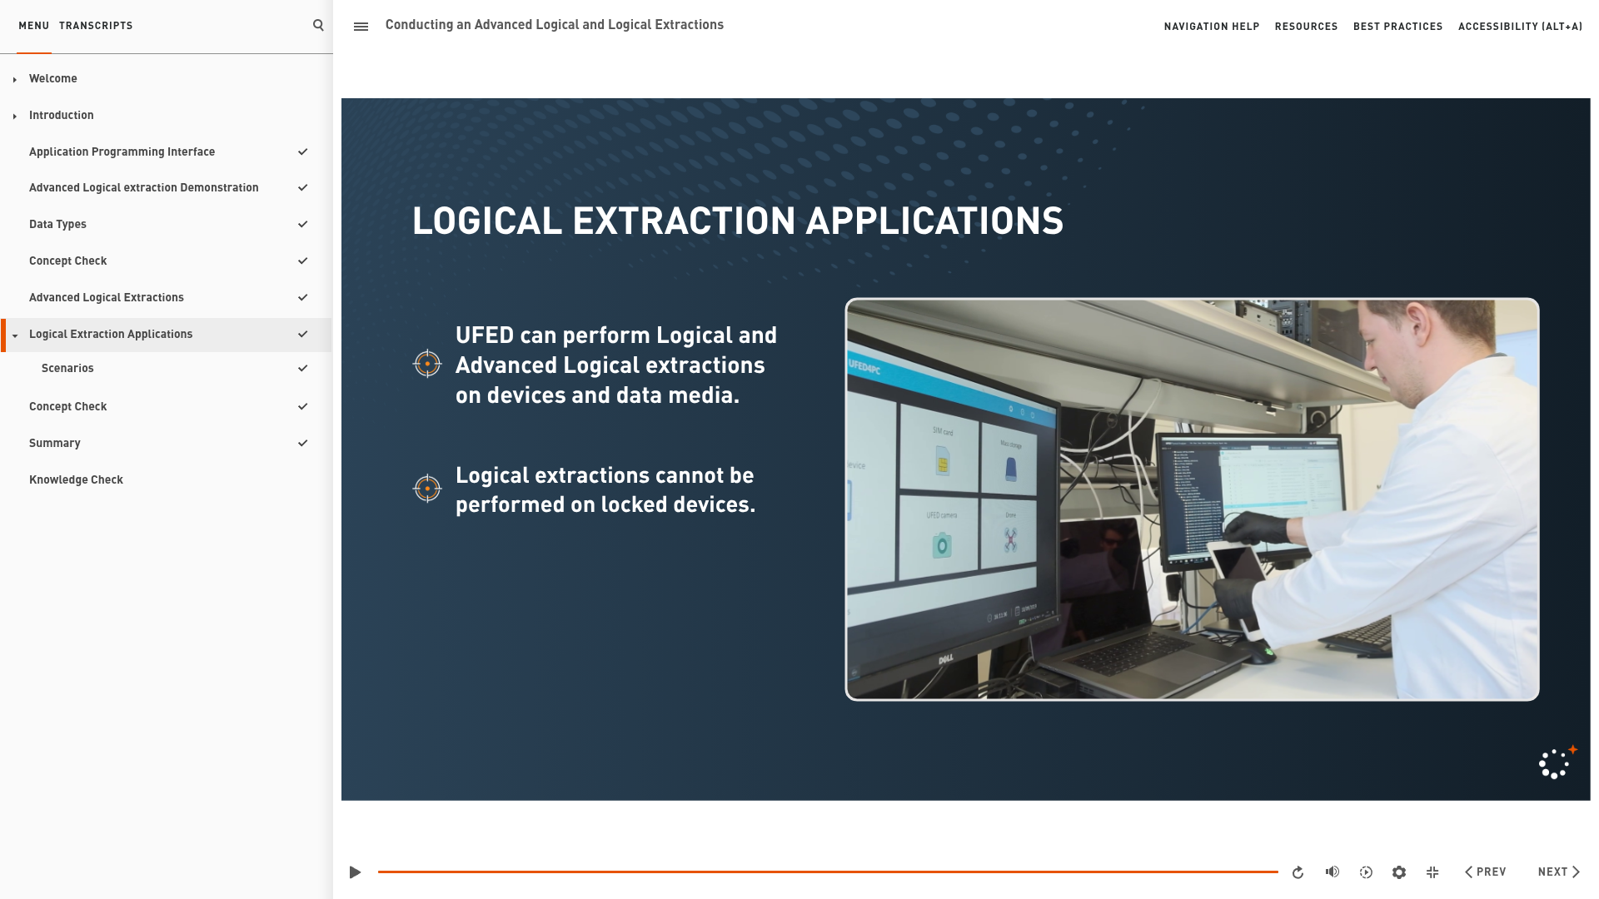
Task: Click the orange playback seekbar
Action: (x=828, y=872)
